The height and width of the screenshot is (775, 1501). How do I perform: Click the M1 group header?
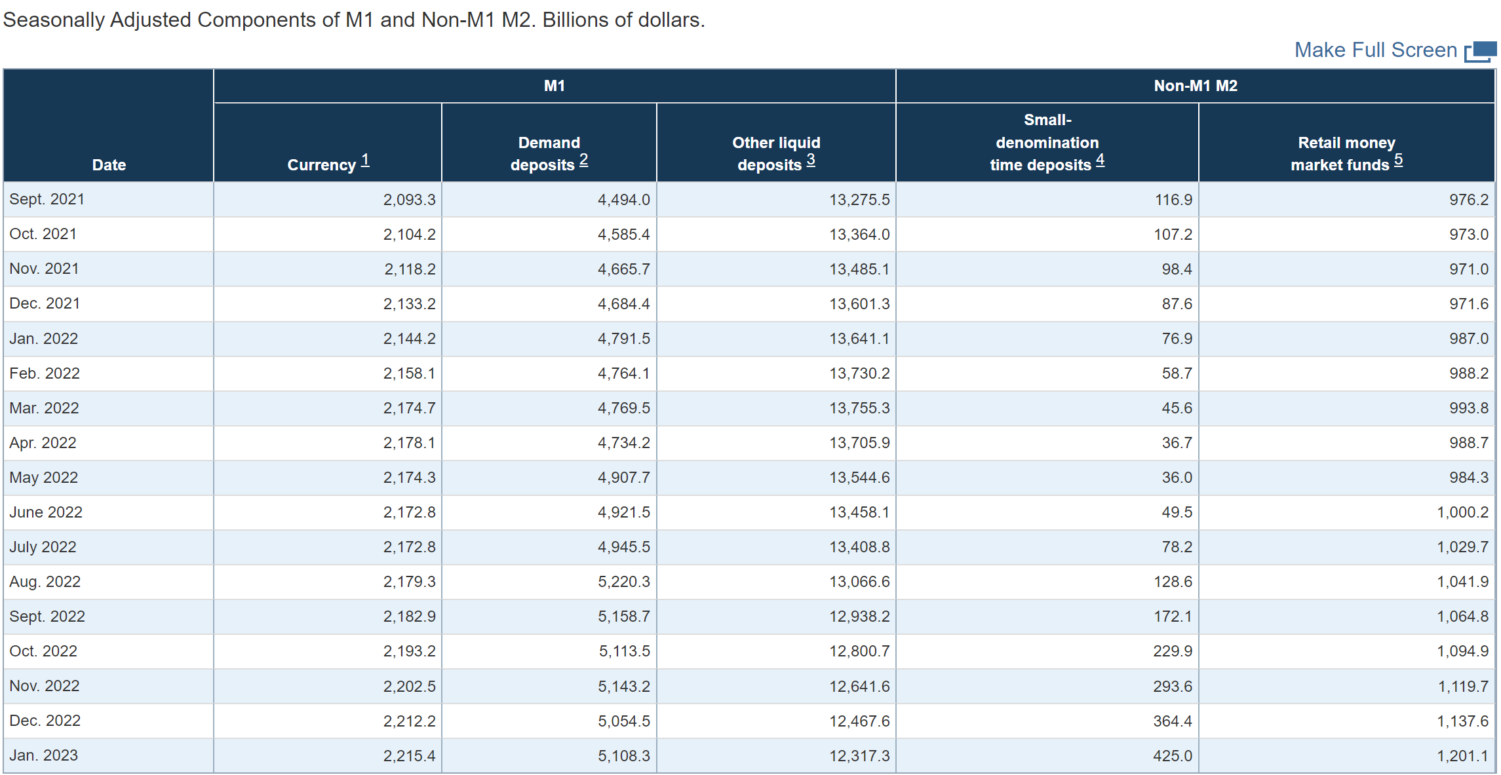pos(554,86)
